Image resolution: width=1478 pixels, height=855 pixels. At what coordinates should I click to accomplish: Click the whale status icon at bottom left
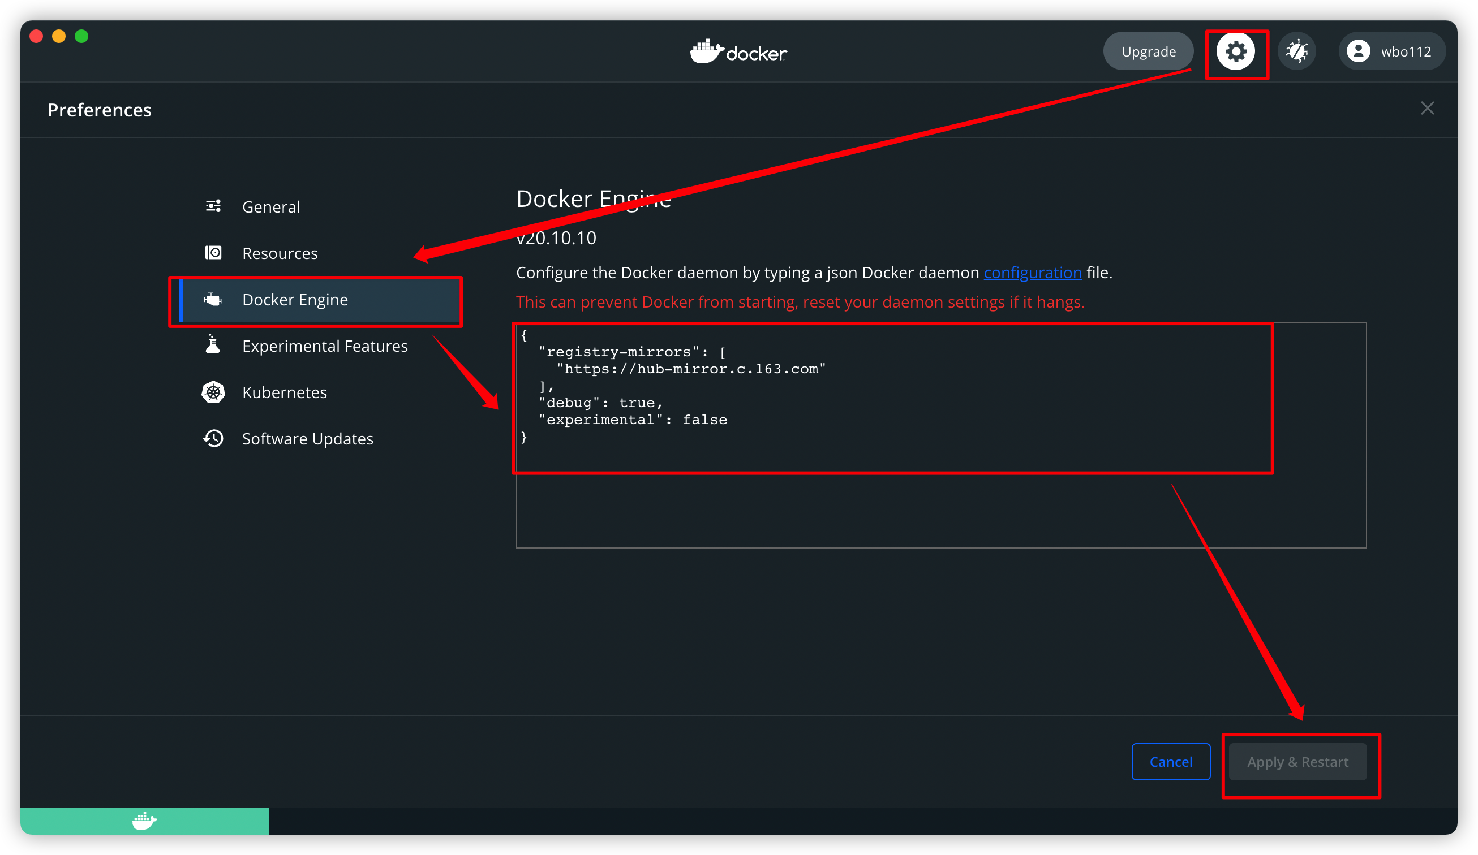[144, 821]
